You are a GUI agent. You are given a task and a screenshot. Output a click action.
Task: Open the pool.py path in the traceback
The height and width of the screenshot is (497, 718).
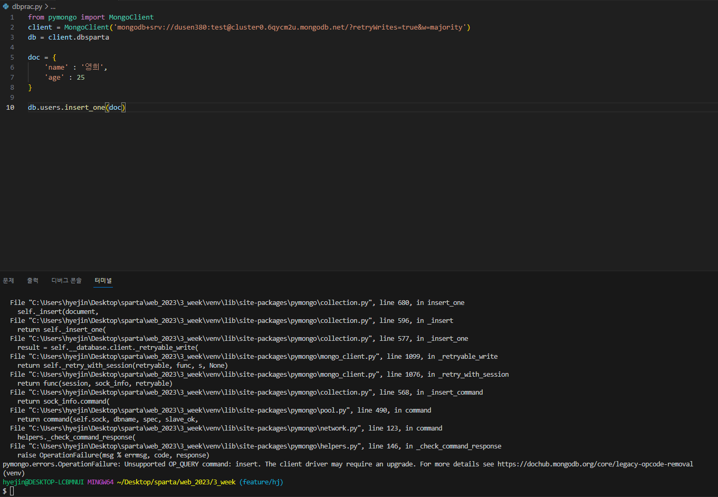tap(188, 410)
